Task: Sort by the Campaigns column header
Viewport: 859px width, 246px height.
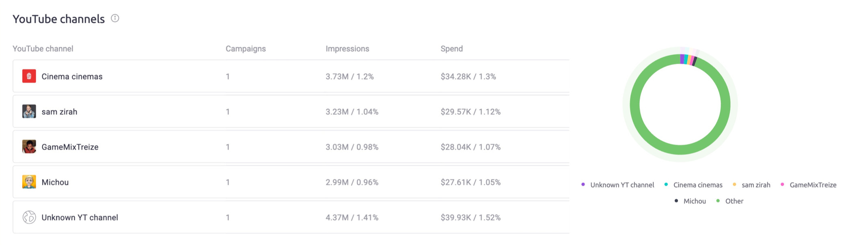Action: pyautogui.click(x=246, y=49)
